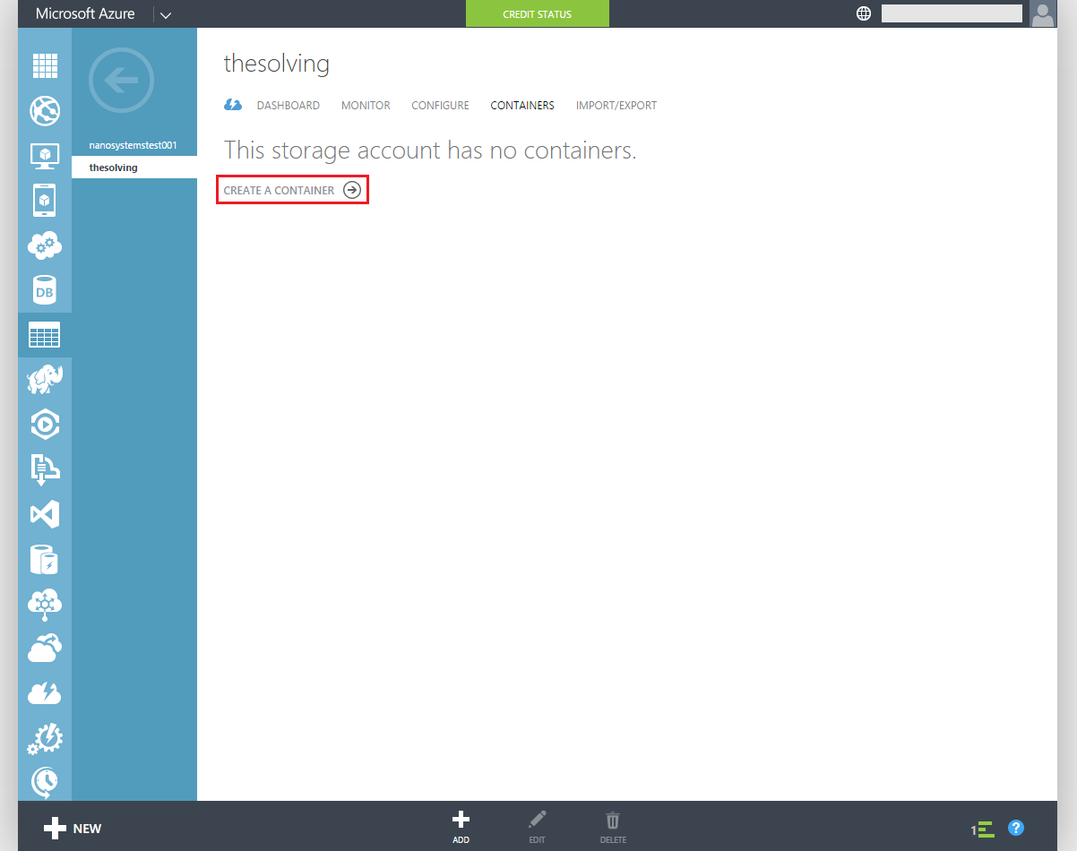Open the Media Services play icon
Image resolution: width=1077 pixels, height=851 pixels.
click(45, 425)
